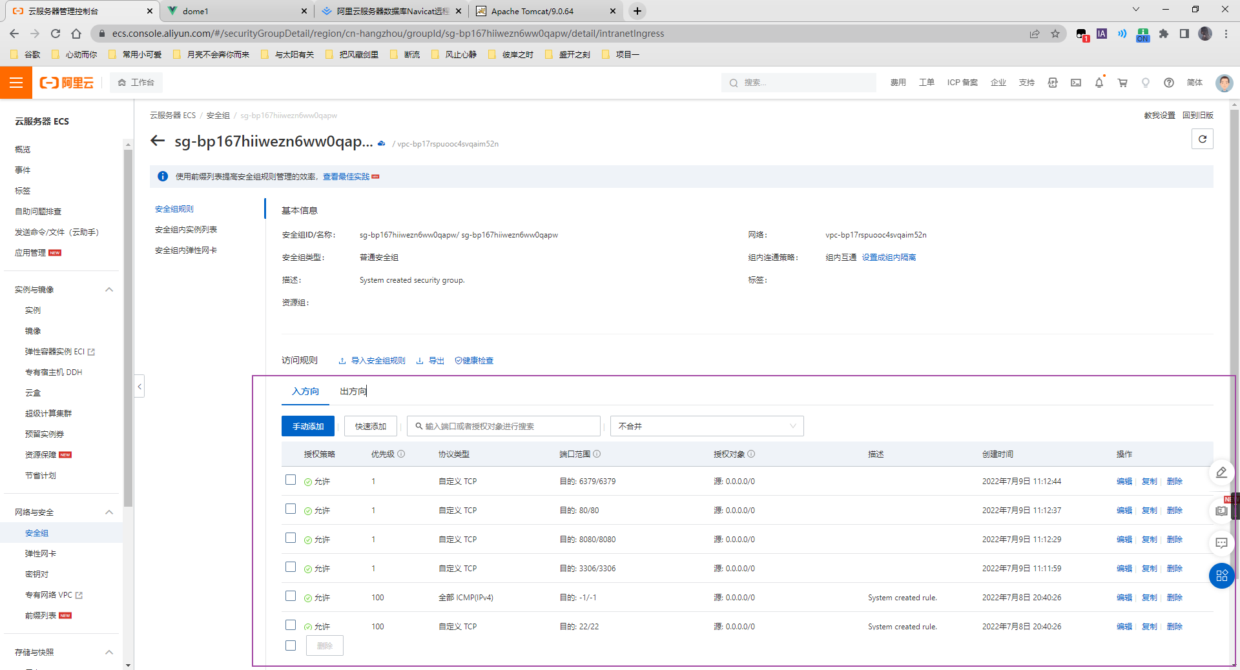This screenshot has height=670, width=1240.
Task: Click 删除 for the 80/80 rule
Action: [1175, 511]
